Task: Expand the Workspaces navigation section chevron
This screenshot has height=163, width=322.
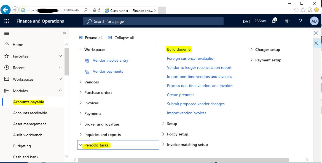Action: [60, 79]
